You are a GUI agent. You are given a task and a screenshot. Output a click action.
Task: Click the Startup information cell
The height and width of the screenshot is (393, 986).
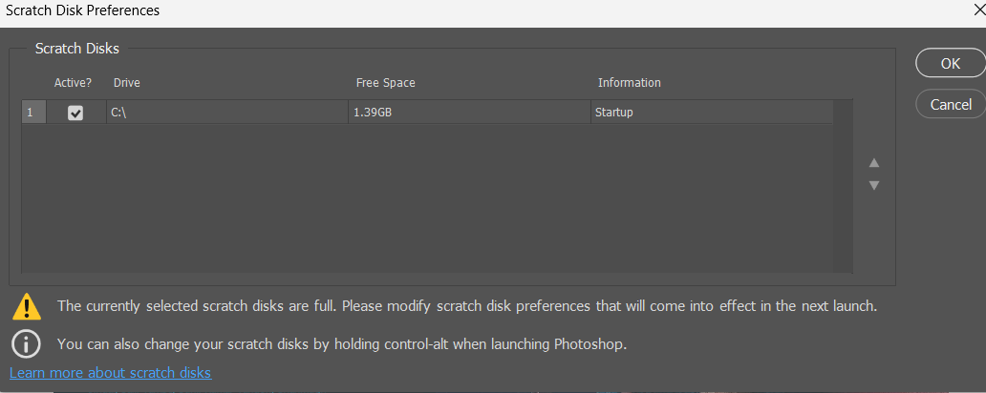[614, 113]
